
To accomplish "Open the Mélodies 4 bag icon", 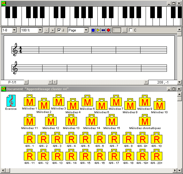I will point(73,104).
